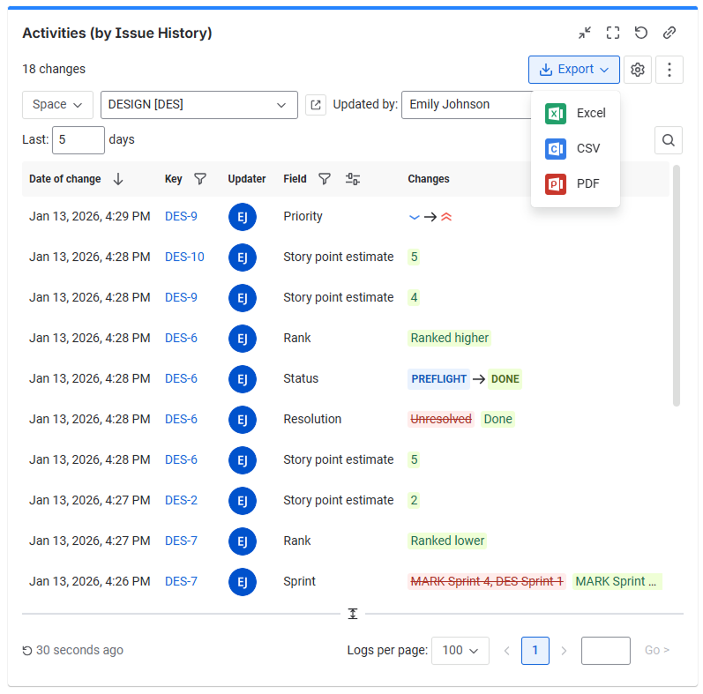
Task: Open issue DES-10 link
Action: (184, 257)
